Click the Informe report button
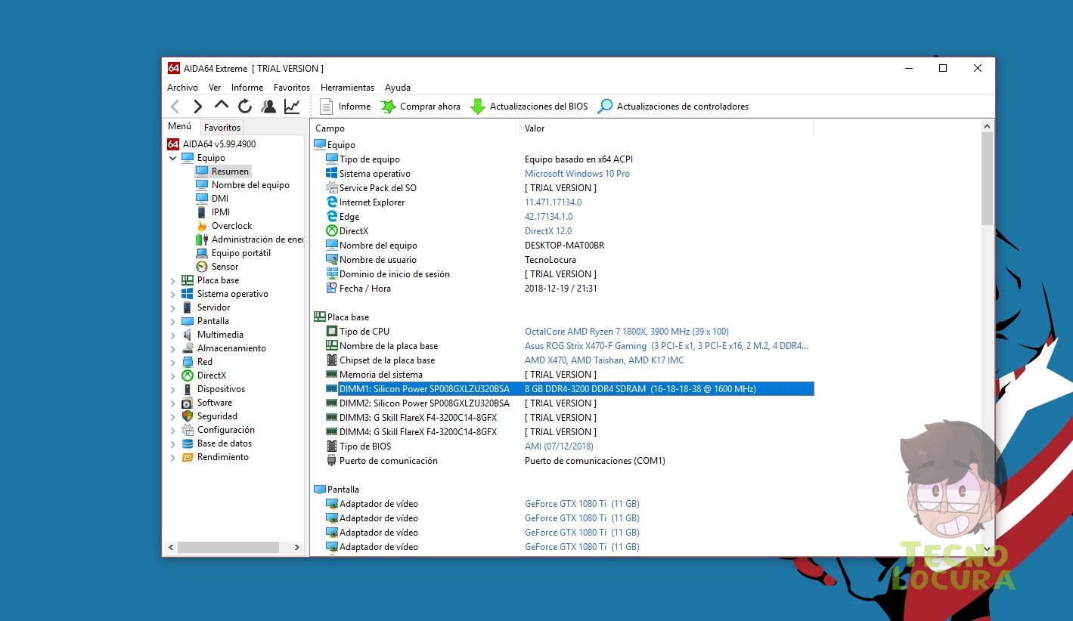This screenshot has width=1073, height=621. click(x=346, y=107)
